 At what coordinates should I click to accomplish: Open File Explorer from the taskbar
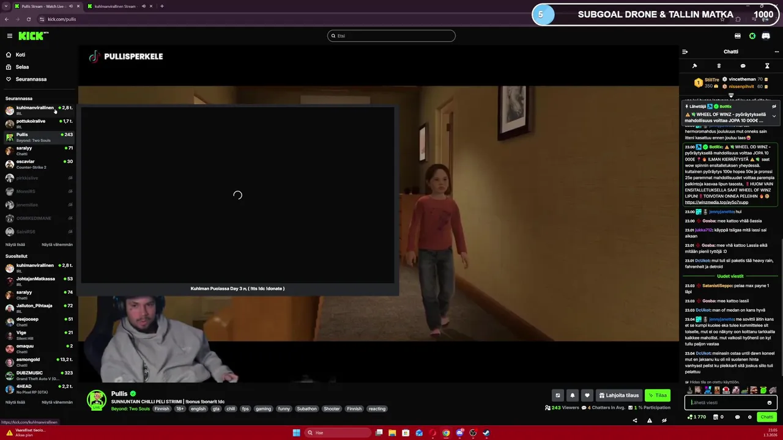392,433
